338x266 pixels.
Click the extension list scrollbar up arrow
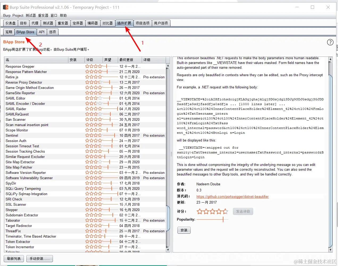[x=168, y=65]
